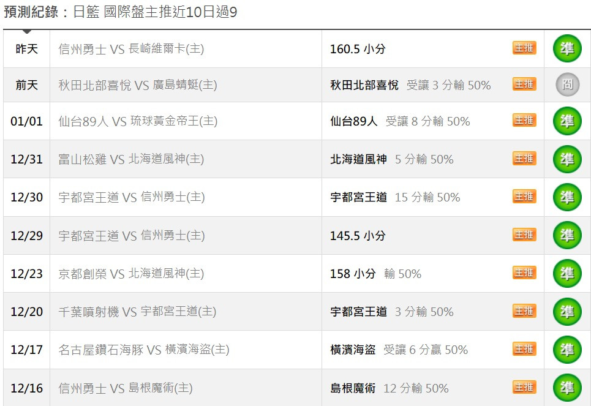Click the orange 主推 badge in the 12/29 row
Image resolution: width=591 pixels, height=406 pixels.
click(524, 235)
